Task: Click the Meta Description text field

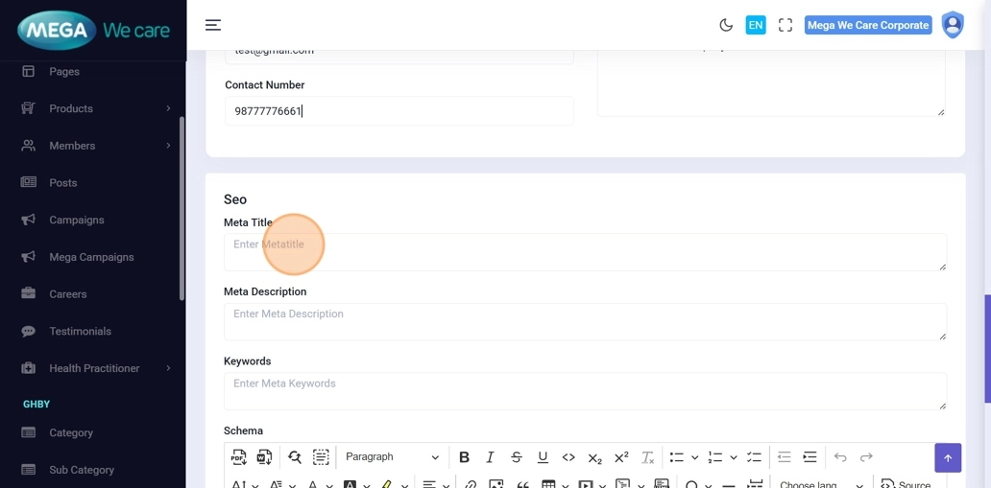Action: [584, 322]
